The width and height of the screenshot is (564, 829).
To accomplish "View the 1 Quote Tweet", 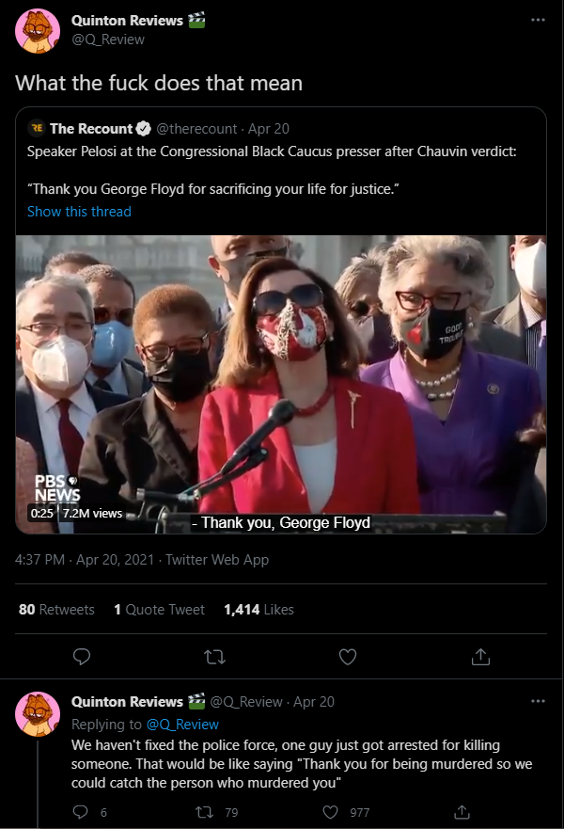I will [x=159, y=610].
